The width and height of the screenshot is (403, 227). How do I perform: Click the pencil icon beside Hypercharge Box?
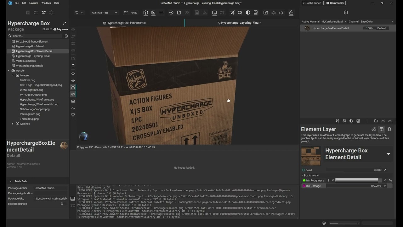[65, 23]
